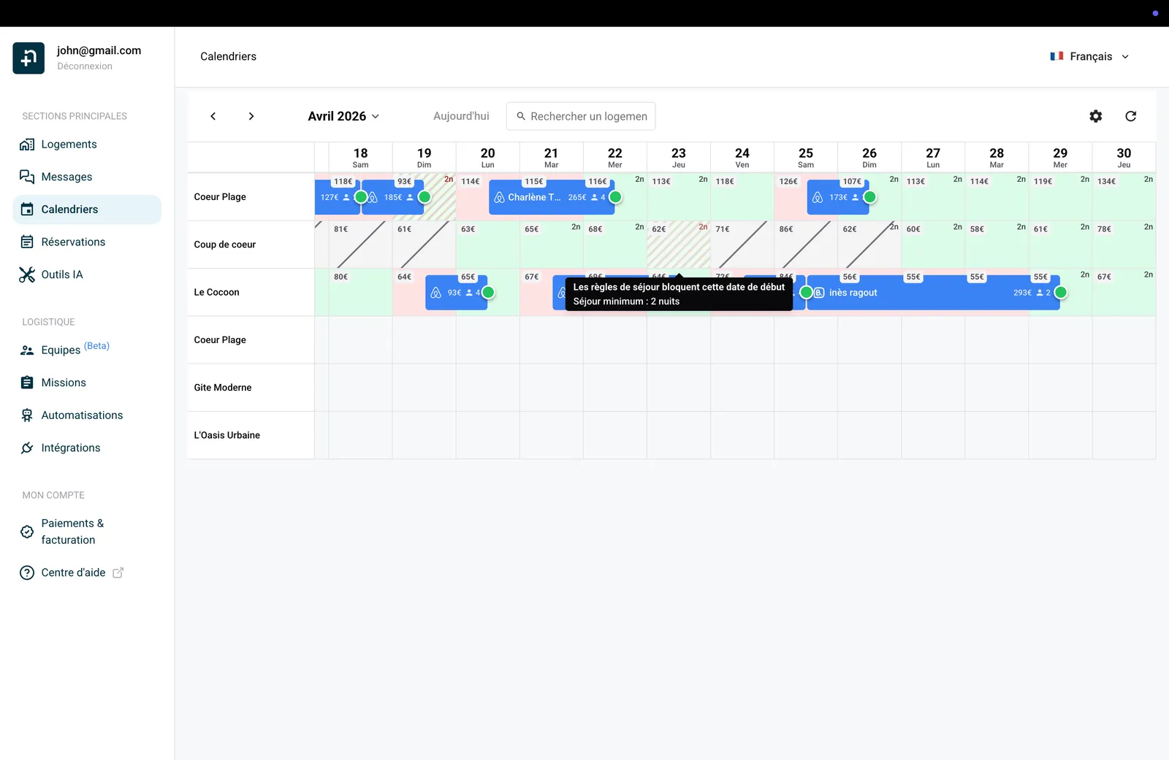The image size is (1169, 760).
Task: Click 134€ cell on Coeur Plage
Action: 1124,197
